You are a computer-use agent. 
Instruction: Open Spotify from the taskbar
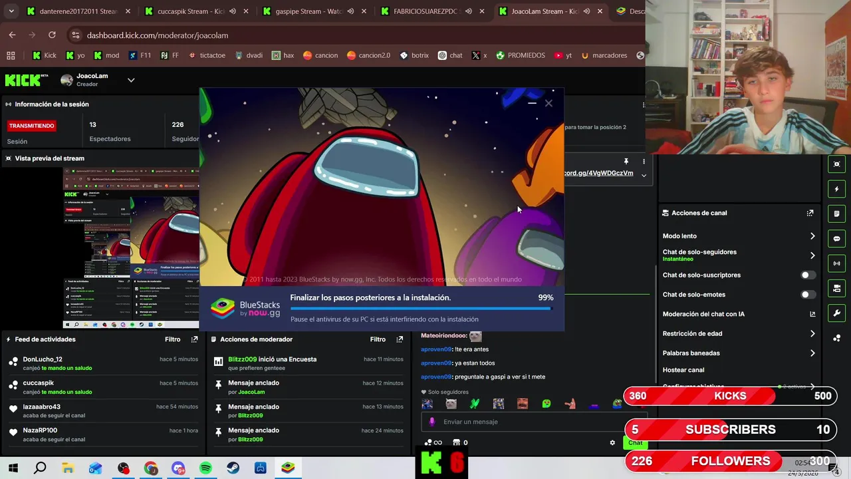point(205,468)
